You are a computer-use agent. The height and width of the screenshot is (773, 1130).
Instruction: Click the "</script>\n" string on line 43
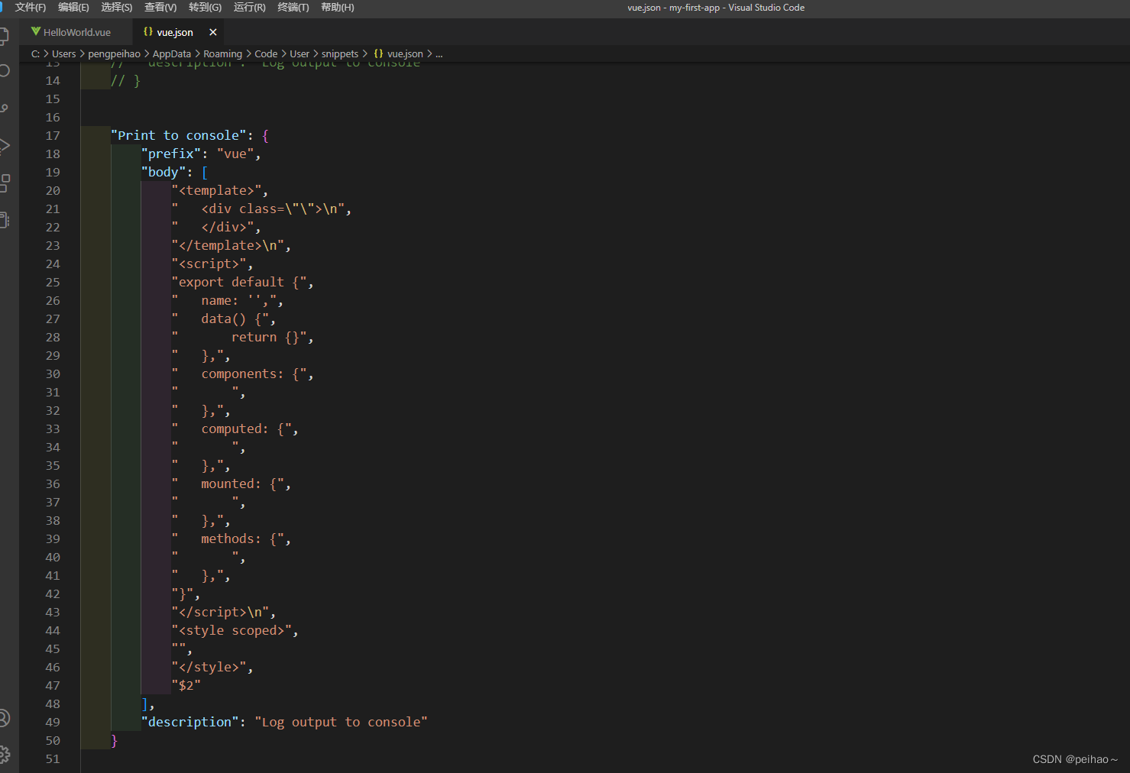pos(220,613)
